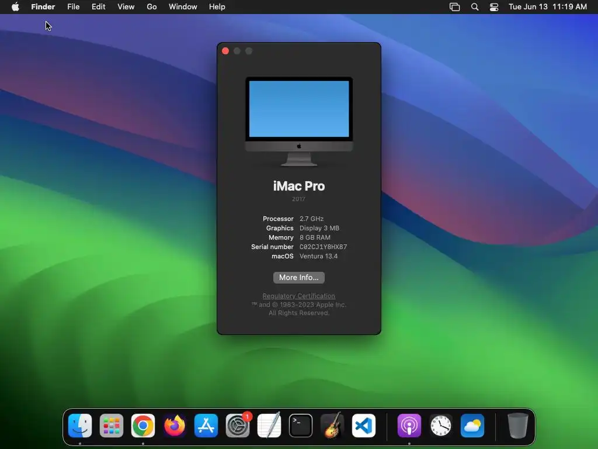Open the Window menu

coord(183,7)
